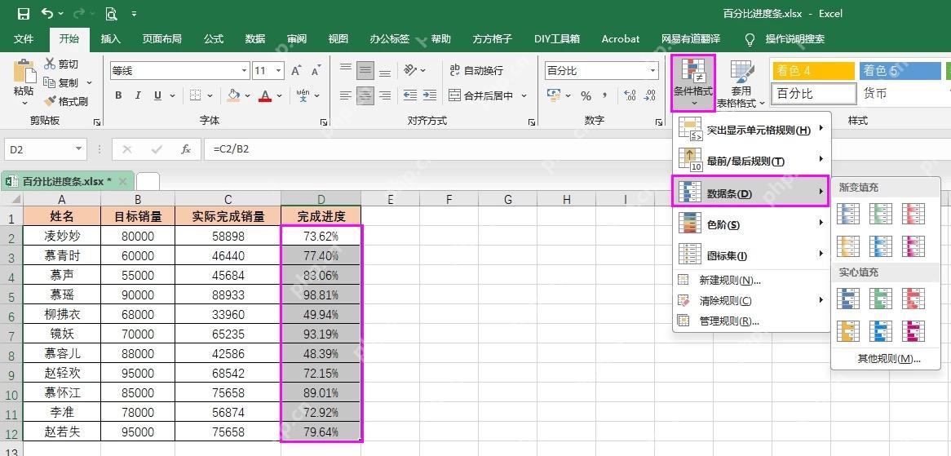The image size is (951, 456).
Task: Expand the 复制 copy dropdown arrow
Action: click(89, 82)
